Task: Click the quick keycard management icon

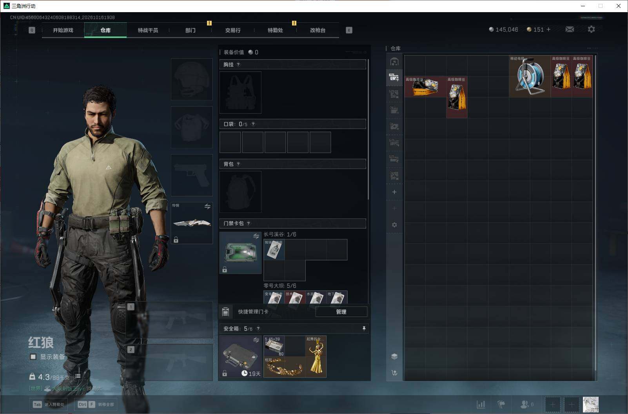Action: (225, 312)
